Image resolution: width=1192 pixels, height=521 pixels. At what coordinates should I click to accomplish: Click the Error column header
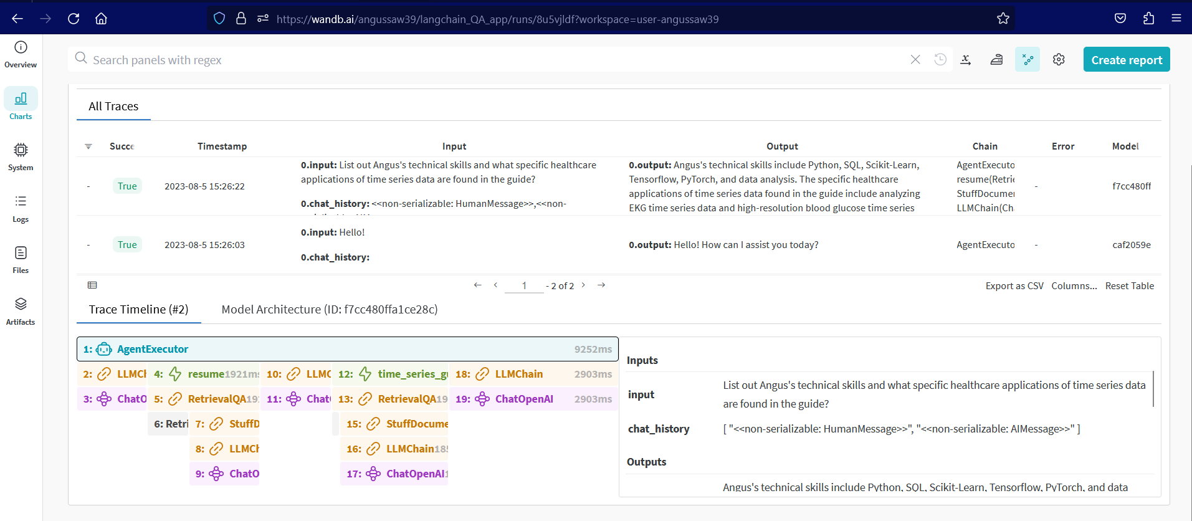pos(1063,146)
